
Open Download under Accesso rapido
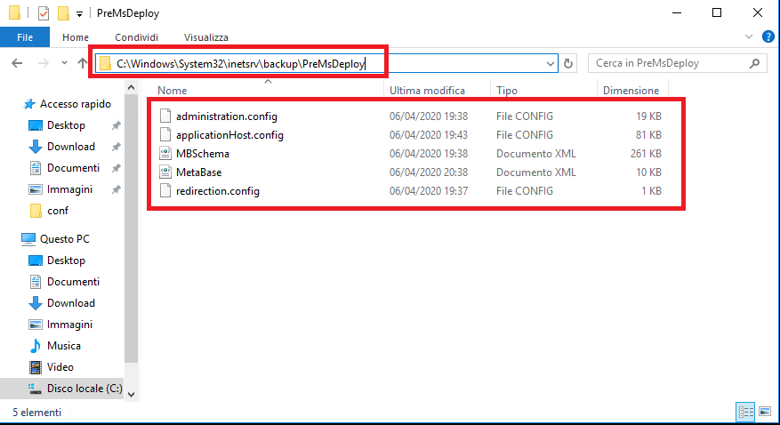pos(70,147)
